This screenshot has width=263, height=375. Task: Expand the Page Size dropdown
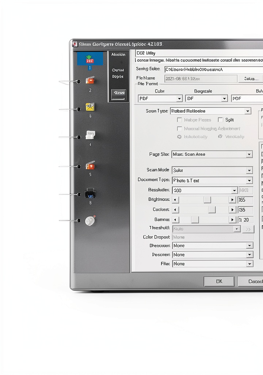tap(212, 154)
